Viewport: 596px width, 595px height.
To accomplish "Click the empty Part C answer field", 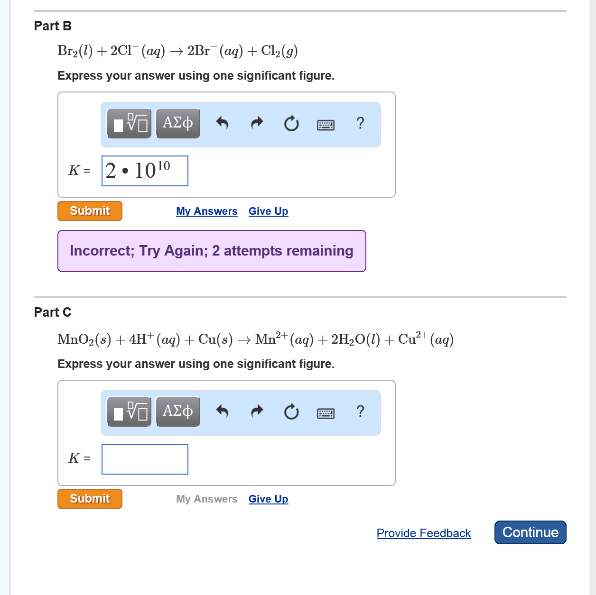I will pos(145,459).
